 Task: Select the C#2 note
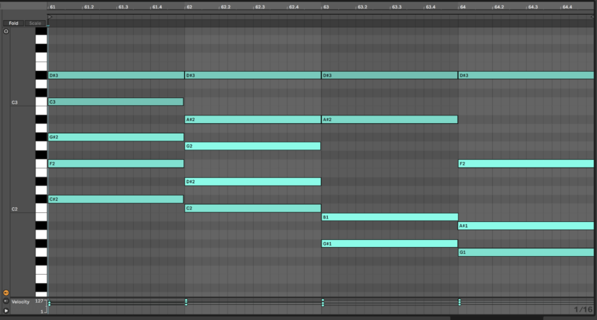(116, 199)
